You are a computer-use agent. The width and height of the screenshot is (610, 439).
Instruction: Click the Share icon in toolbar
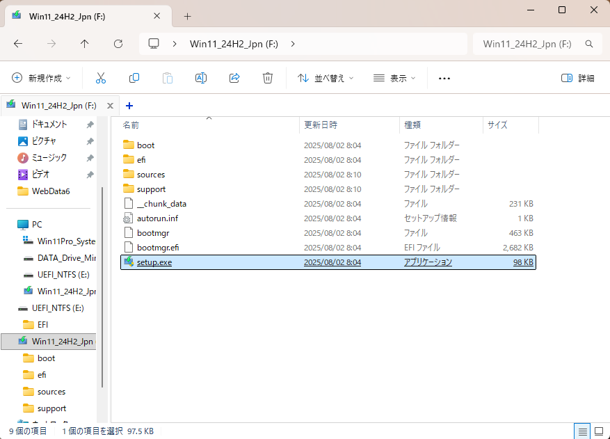[234, 78]
